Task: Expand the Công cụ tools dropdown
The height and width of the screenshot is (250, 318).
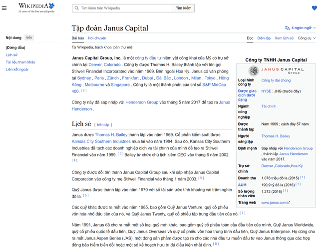Action: point(307,38)
